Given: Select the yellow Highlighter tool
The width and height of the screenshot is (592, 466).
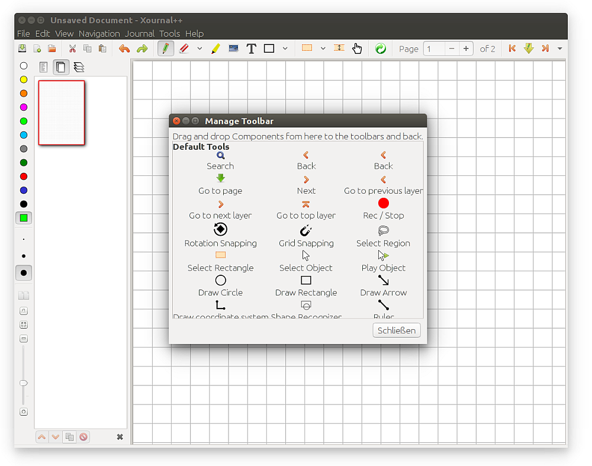Looking at the screenshot, I should [x=215, y=49].
